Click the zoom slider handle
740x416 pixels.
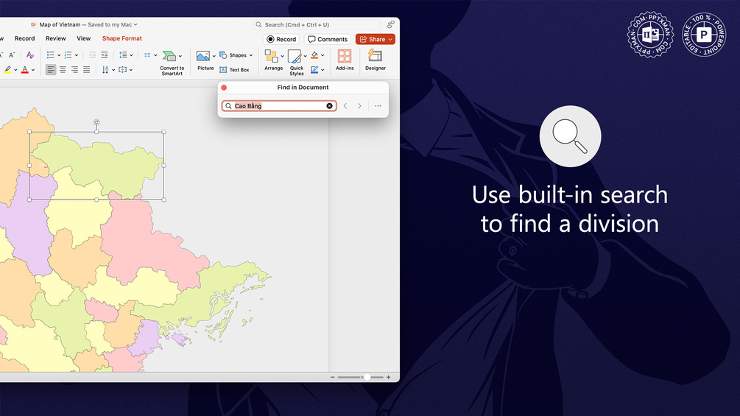point(367,377)
